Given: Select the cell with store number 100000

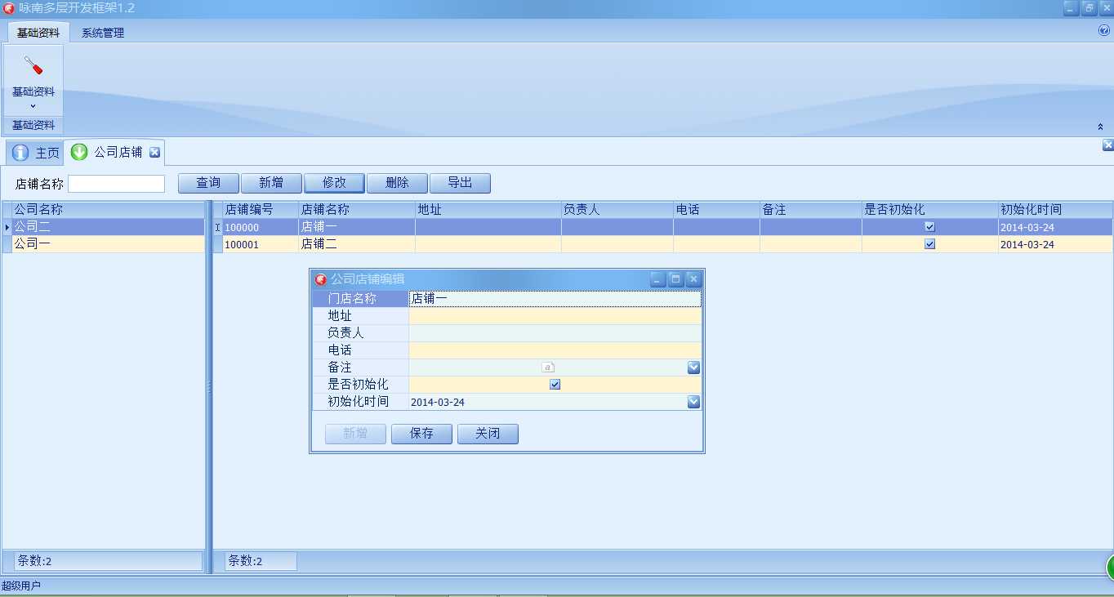Looking at the screenshot, I should pyautogui.click(x=261, y=227).
